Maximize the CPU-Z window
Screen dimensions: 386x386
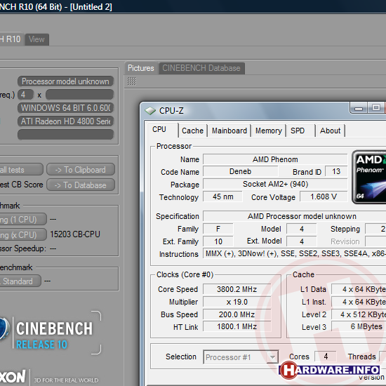(x=375, y=108)
